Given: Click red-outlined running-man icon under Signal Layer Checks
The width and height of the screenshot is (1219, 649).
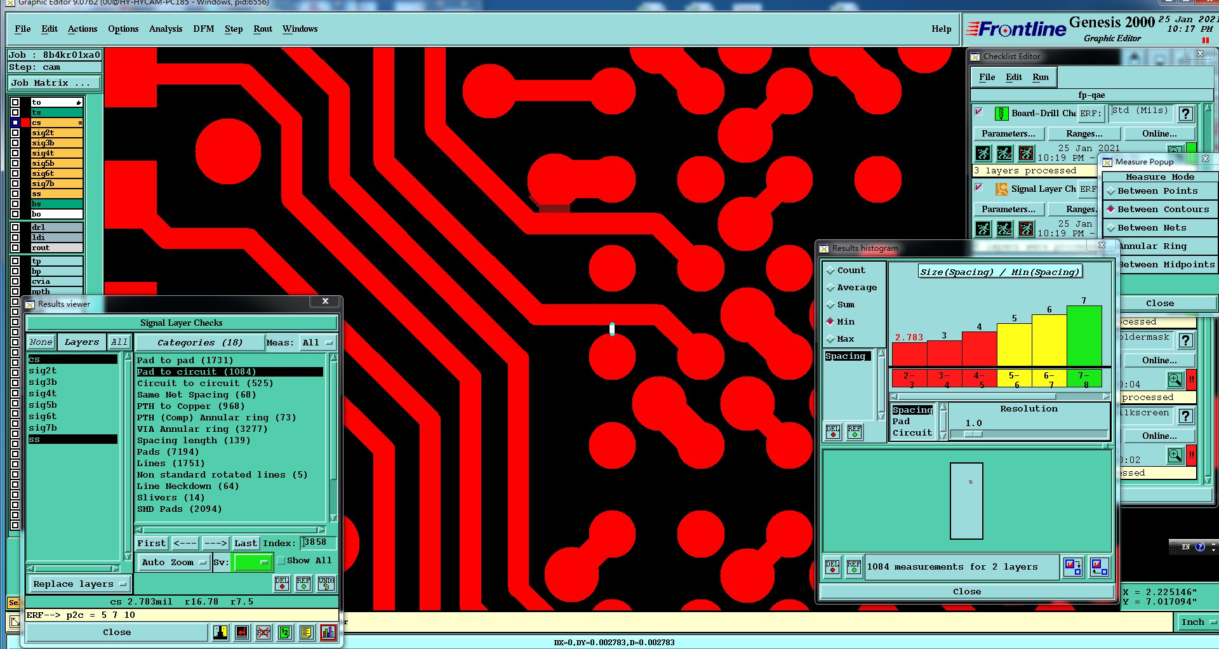Looking at the screenshot, I should [1026, 229].
